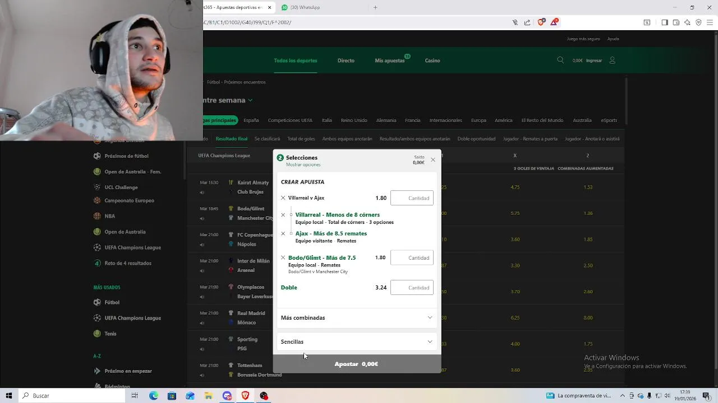Click sound icon under Inter de Milán match

pyautogui.click(x=202, y=271)
